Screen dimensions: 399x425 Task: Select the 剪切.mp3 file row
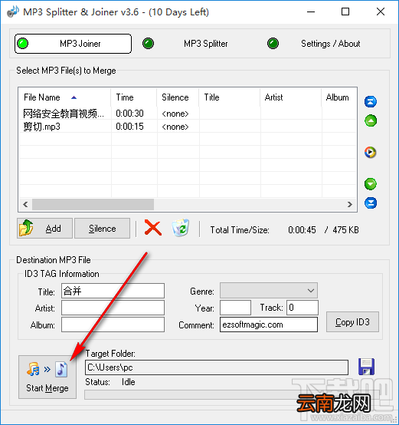[x=188, y=127]
